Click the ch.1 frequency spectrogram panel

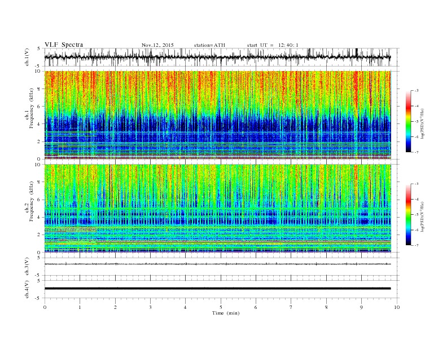218,114
